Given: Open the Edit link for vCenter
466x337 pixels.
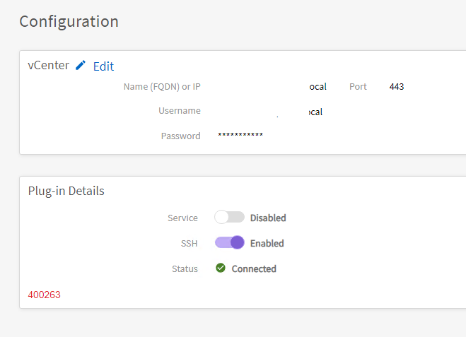Looking at the screenshot, I should pos(103,66).
